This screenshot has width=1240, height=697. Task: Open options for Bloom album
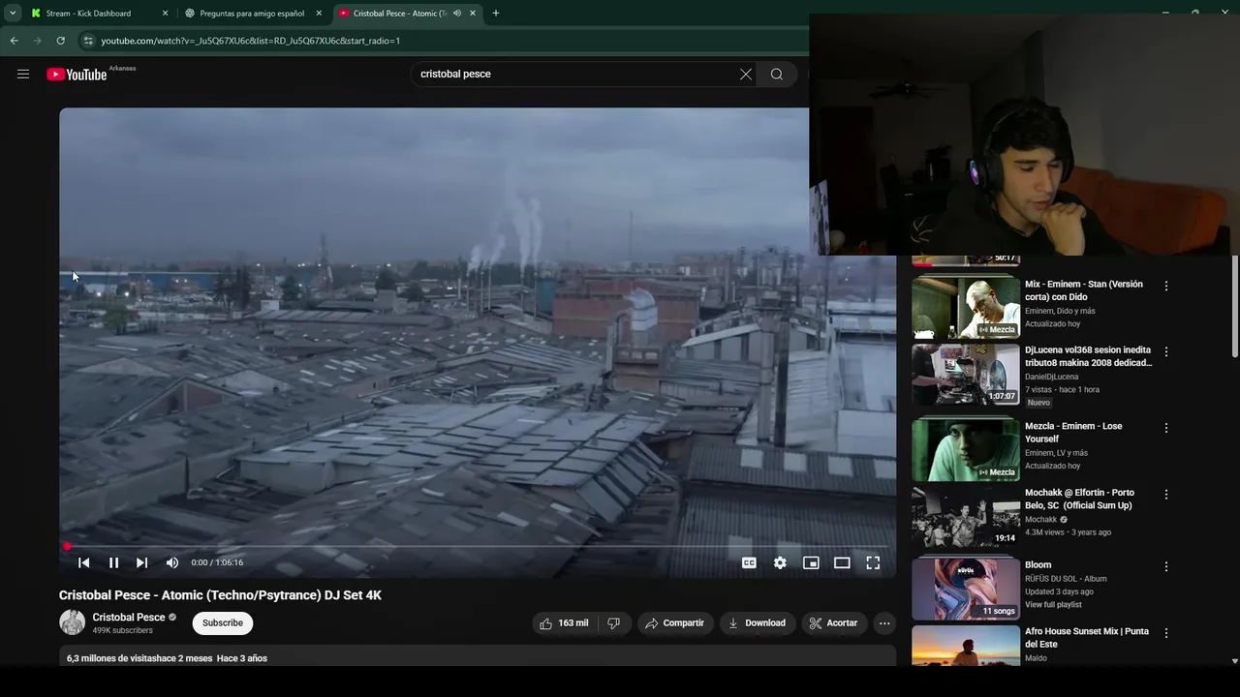click(x=1166, y=566)
